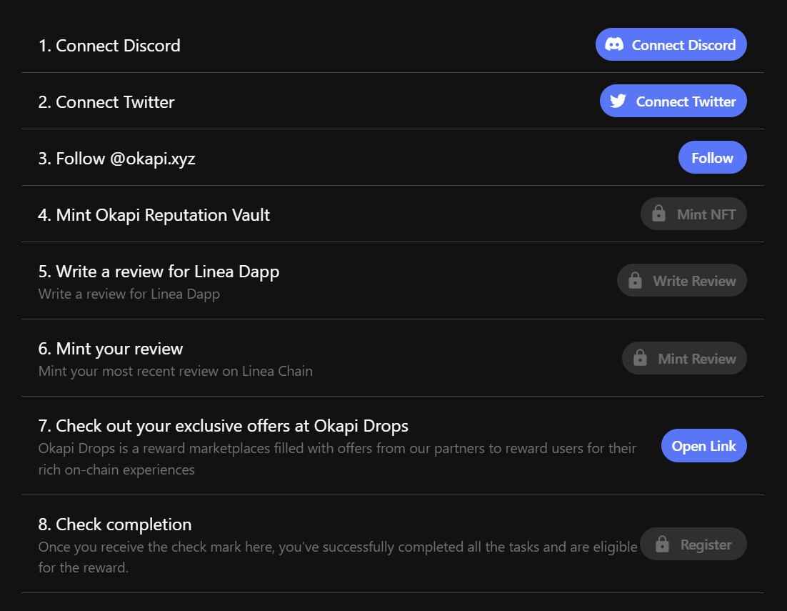Select the "6. Mint your review" heading
This screenshot has width=787, height=611.
tap(111, 349)
